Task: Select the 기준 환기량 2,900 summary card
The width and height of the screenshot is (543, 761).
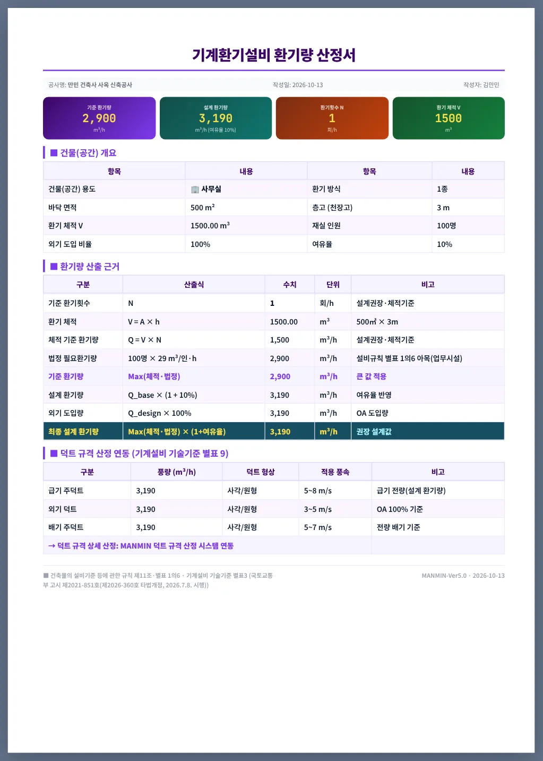Action: (x=99, y=118)
